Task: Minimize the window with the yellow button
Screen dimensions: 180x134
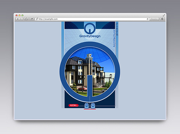Action: pyautogui.click(x=20, y=15)
